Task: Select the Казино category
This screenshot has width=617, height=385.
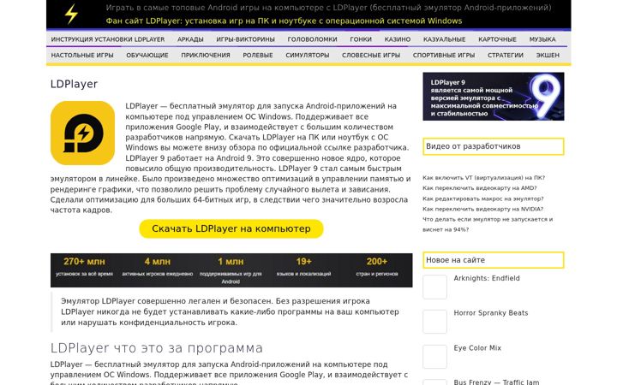Action: point(398,39)
